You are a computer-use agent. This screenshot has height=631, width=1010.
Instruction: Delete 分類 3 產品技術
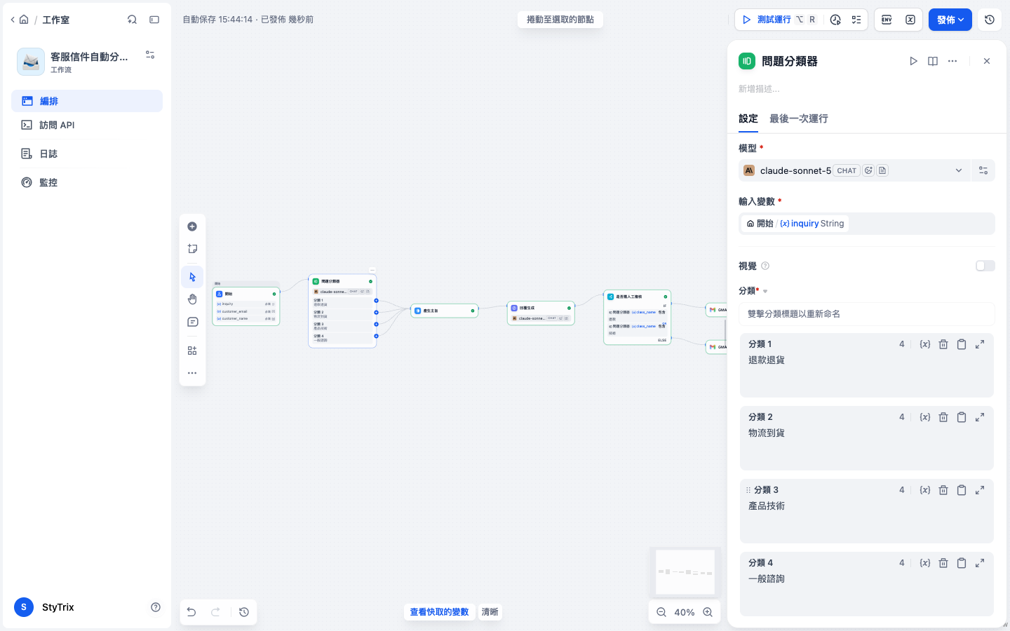coord(943,490)
